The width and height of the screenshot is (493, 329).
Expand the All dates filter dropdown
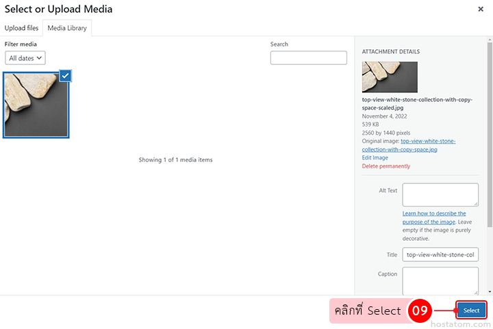pos(25,58)
